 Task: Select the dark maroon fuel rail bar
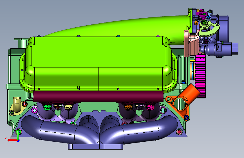[98, 96]
